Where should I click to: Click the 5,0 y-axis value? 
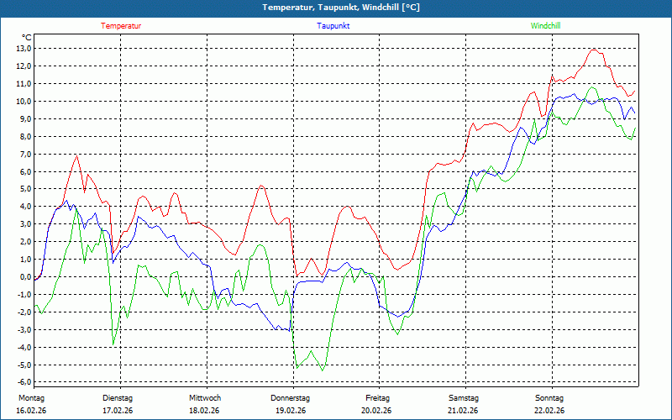[25, 190]
